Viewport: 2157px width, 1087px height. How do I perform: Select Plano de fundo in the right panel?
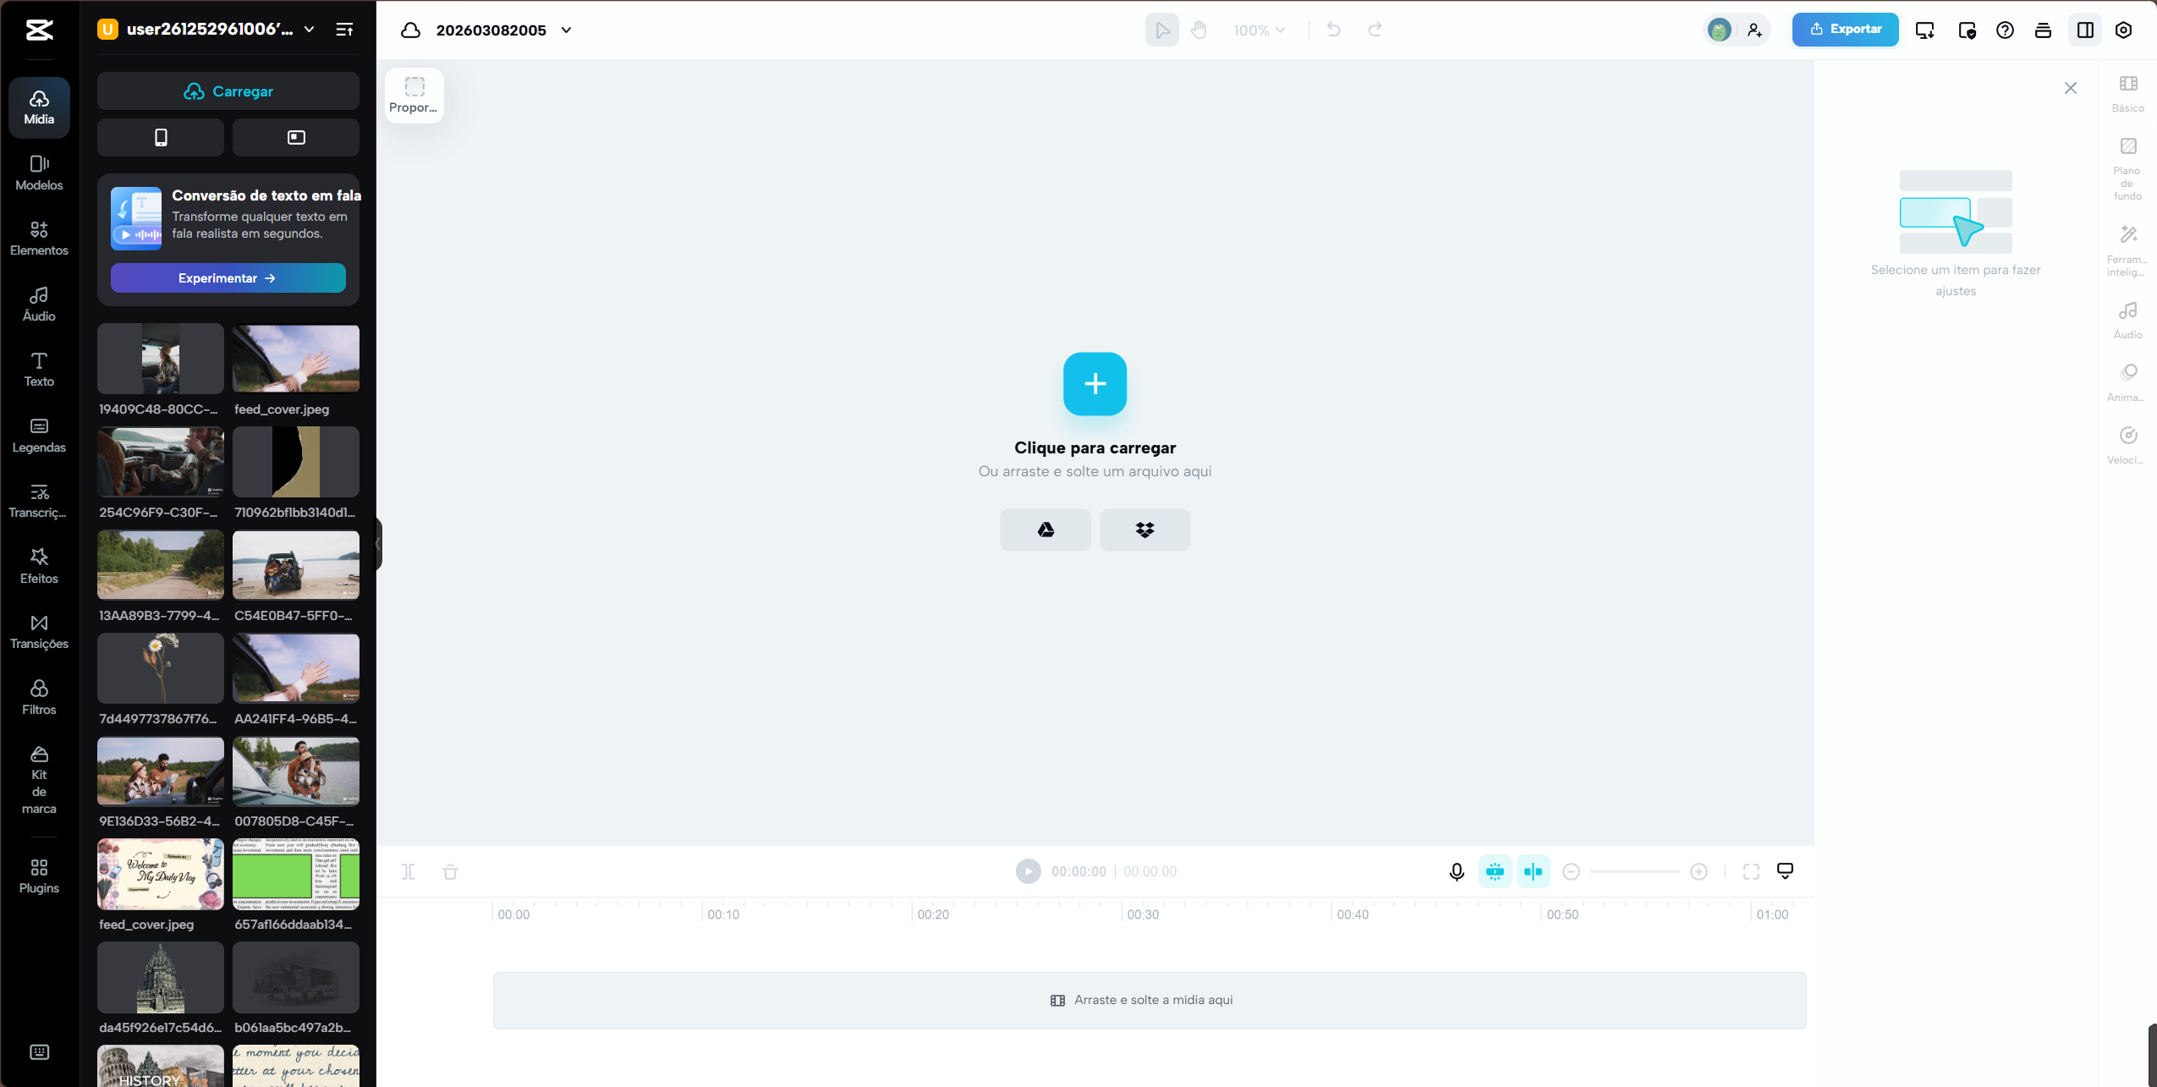(2128, 167)
